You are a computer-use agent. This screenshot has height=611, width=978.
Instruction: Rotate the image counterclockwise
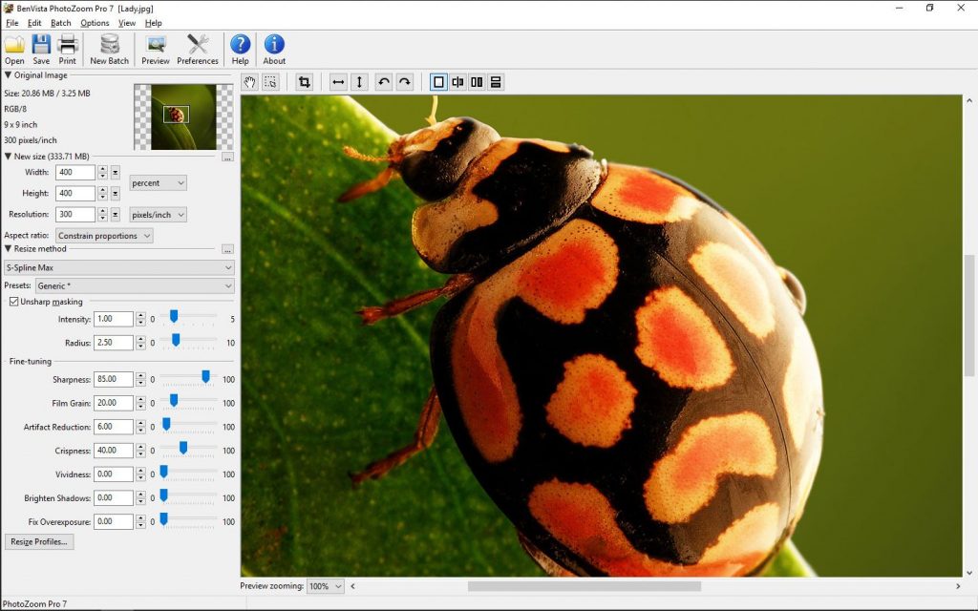pos(381,82)
